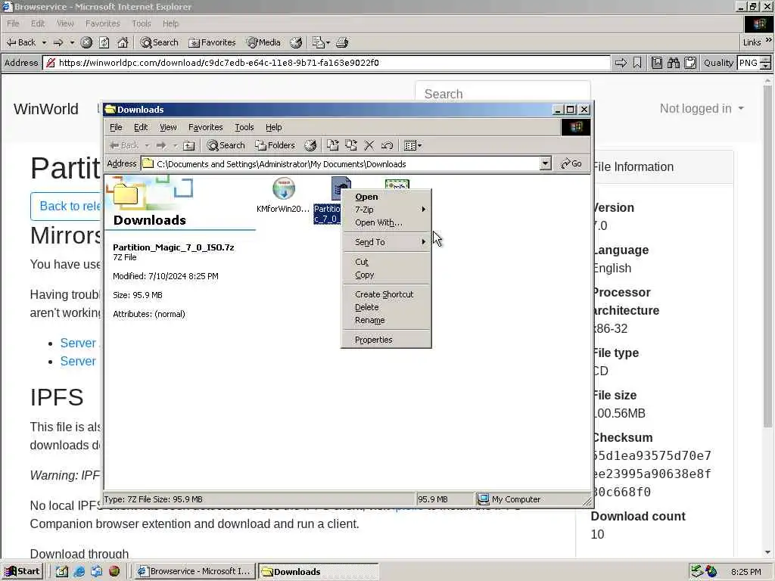Viewport: 775px width, 581px height.
Task: Open the Help menu in Internet Explorer
Action: [x=170, y=23]
